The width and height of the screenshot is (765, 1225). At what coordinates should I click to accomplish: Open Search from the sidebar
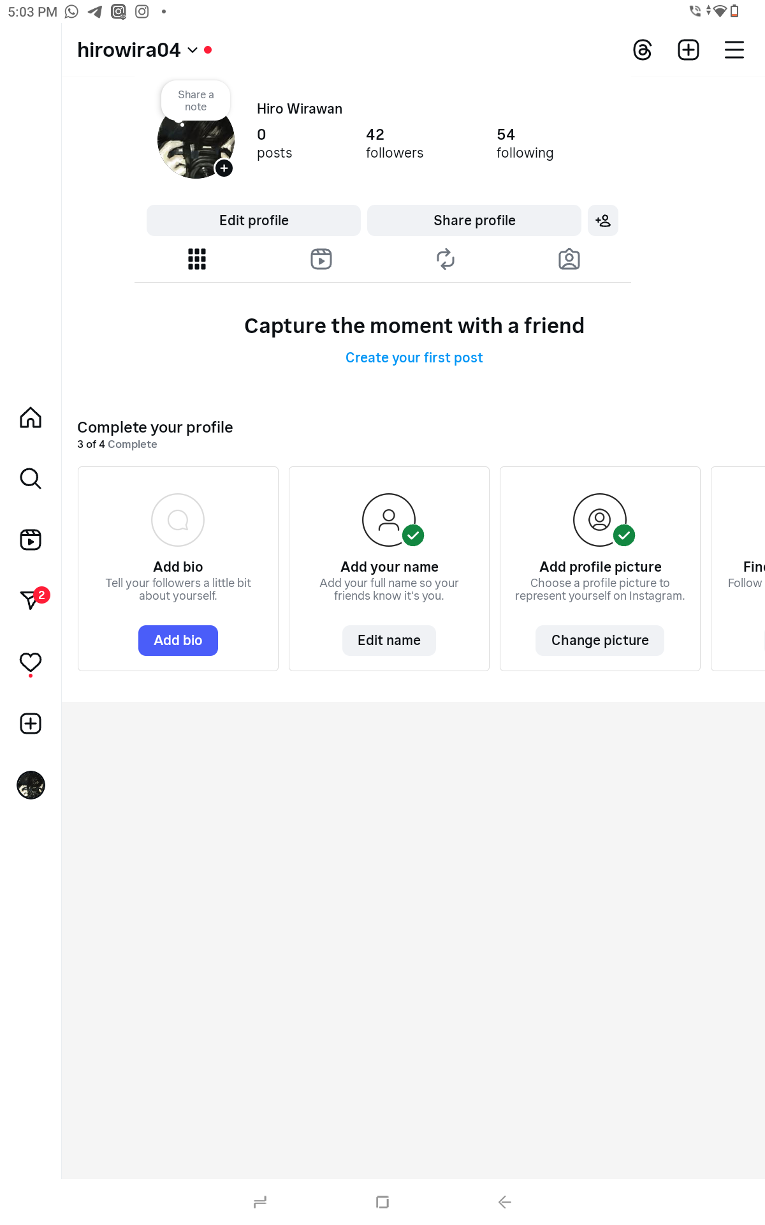pyautogui.click(x=31, y=479)
